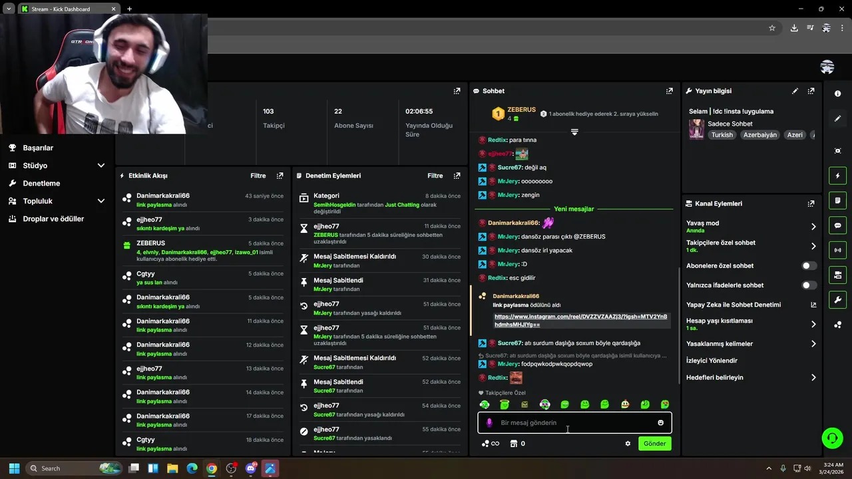
Task: Pop out the stats panel
Action: (457, 91)
